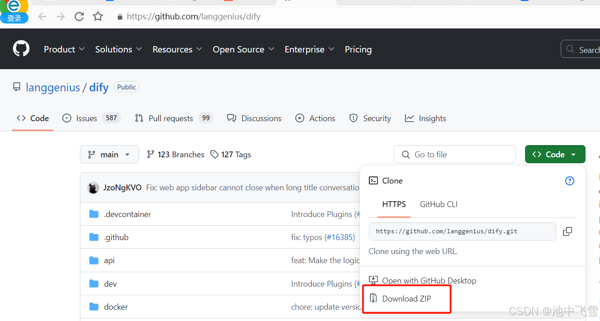The height and width of the screenshot is (321, 600).
Task: Open api 'feat: Make the logic' commit
Action: click(326, 260)
